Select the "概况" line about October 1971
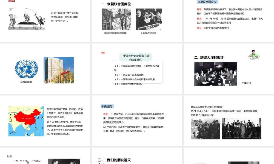The height and width of the screenshot is (164, 274). point(230,20)
